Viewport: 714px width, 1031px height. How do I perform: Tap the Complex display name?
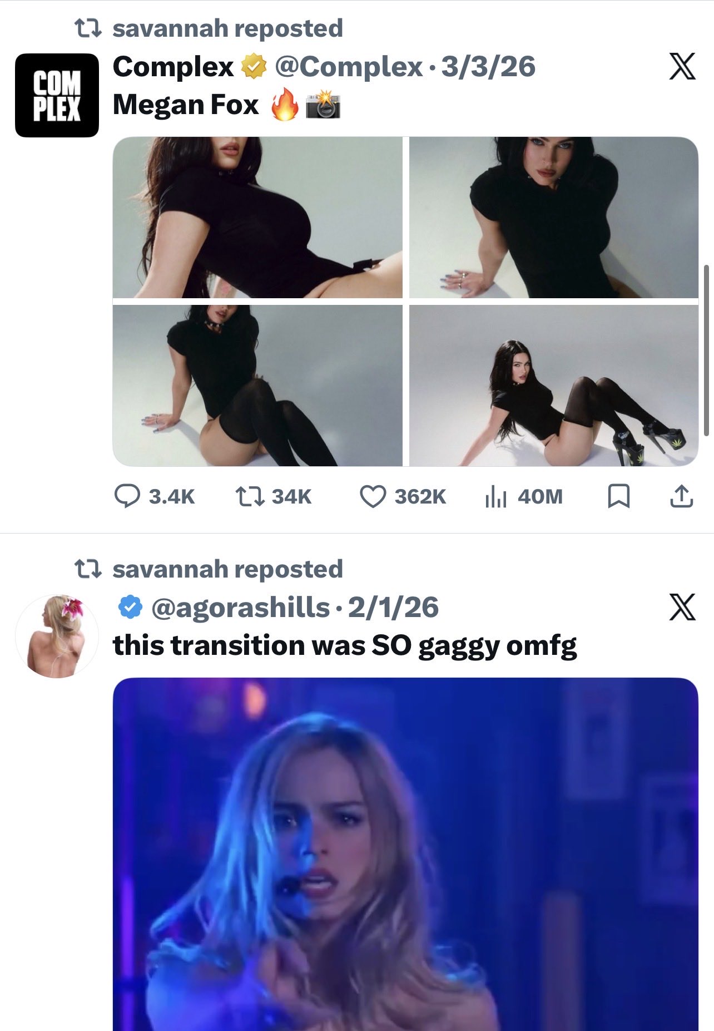[x=173, y=67]
